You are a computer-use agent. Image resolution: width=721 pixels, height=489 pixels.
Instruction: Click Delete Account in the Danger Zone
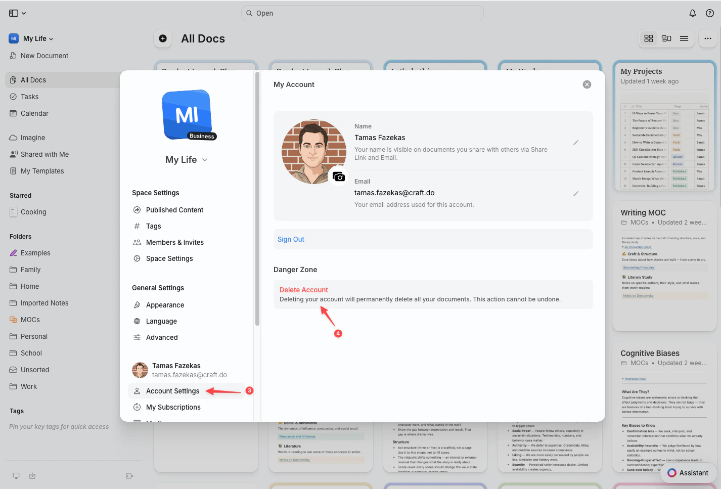pyautogui.click(x=303, y=289)
